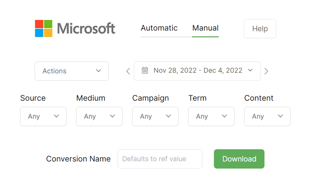This screenshot has height=184, width=312.
Task: Click the Conversion Name label text
Action: pos(78,159)
